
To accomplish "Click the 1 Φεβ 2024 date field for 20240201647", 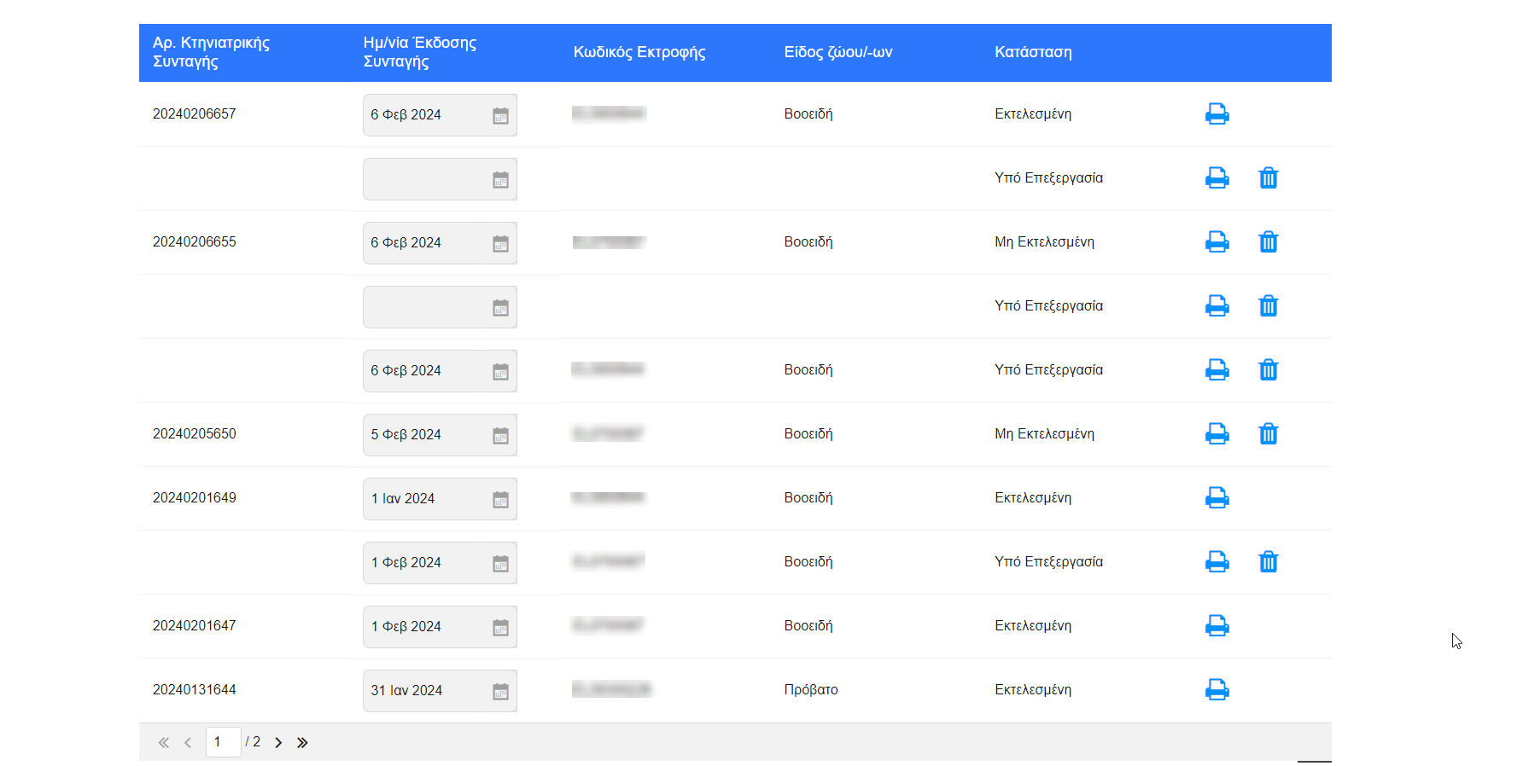I will click(x=440, y=627).
